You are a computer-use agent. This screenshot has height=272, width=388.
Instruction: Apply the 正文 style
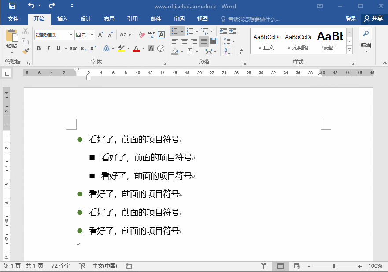pyautogui.click(x=266, y=41)
